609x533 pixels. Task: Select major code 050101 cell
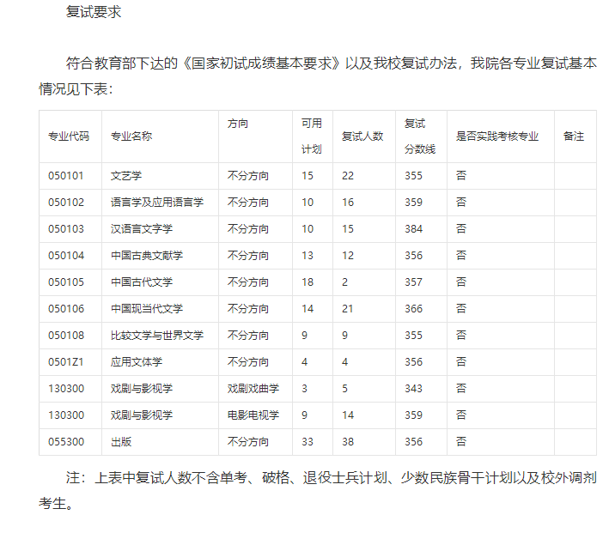click(66, 176)
